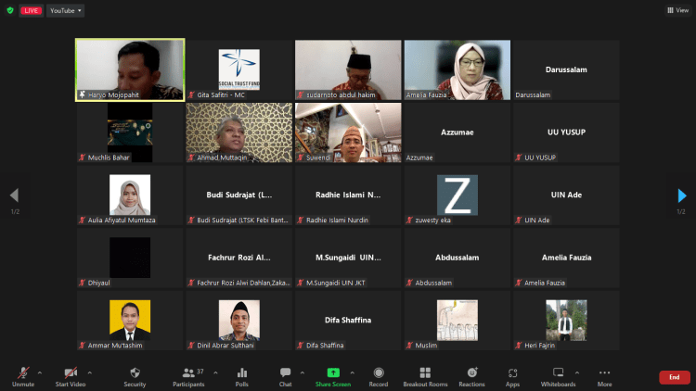
Task: Click the green encryption shield icon
Action: tap(10, 10)
